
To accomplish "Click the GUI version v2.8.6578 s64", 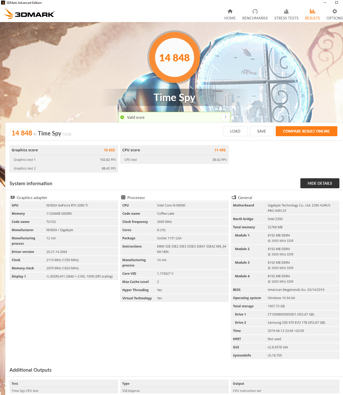I will 278,347.
